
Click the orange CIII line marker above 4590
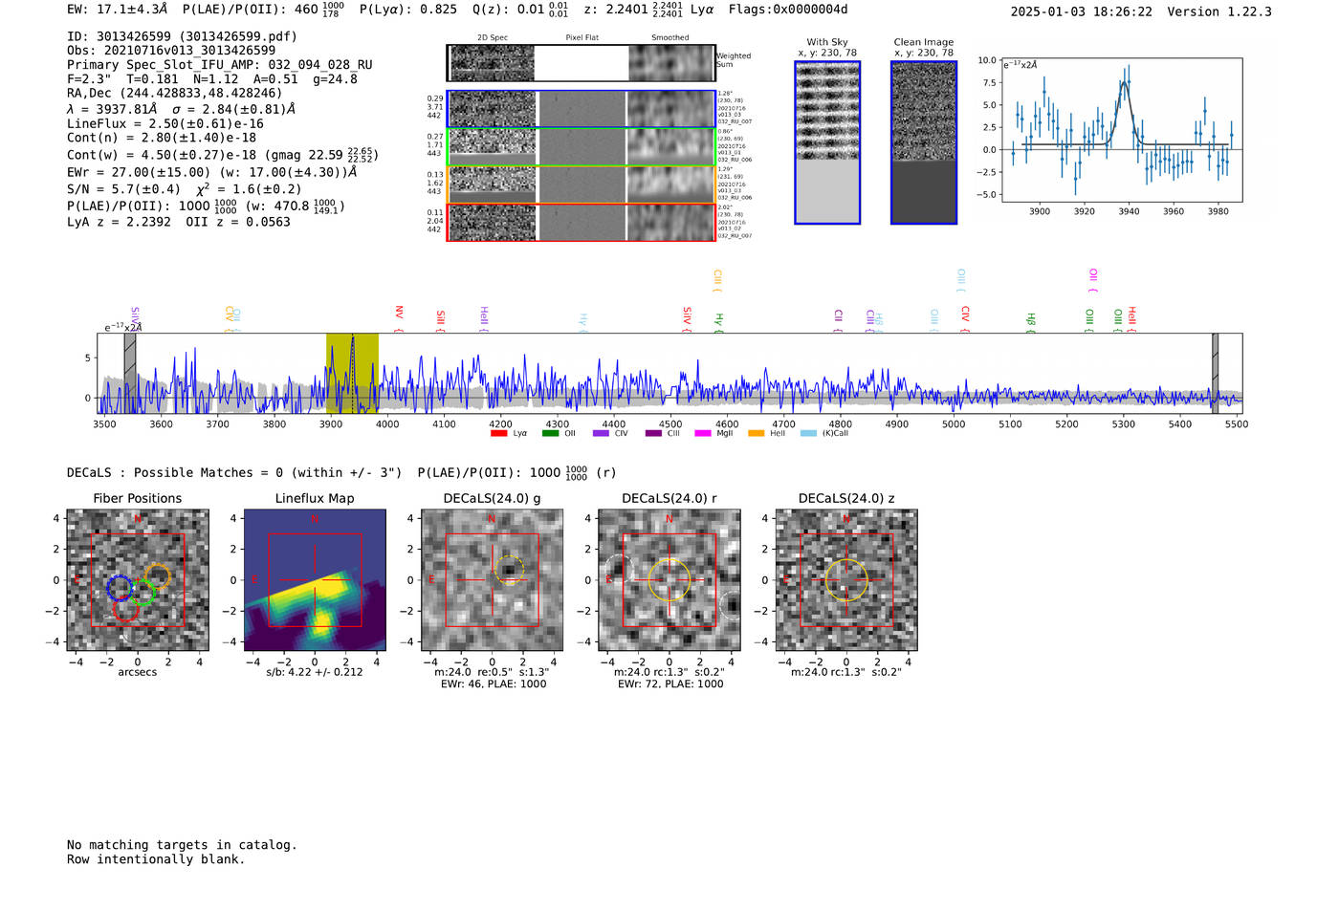click(717, 281)
